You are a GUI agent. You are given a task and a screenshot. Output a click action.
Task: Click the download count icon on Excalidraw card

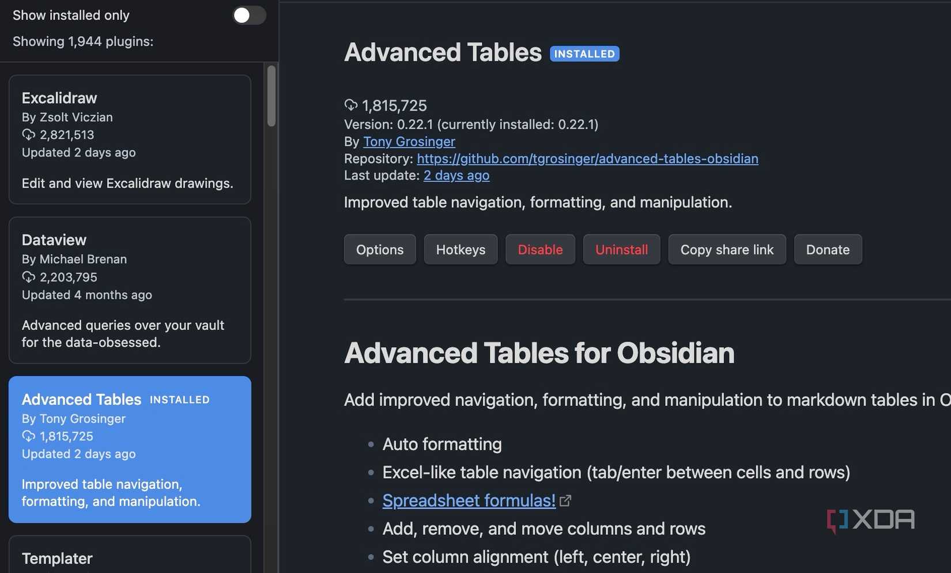click(29, 134)
